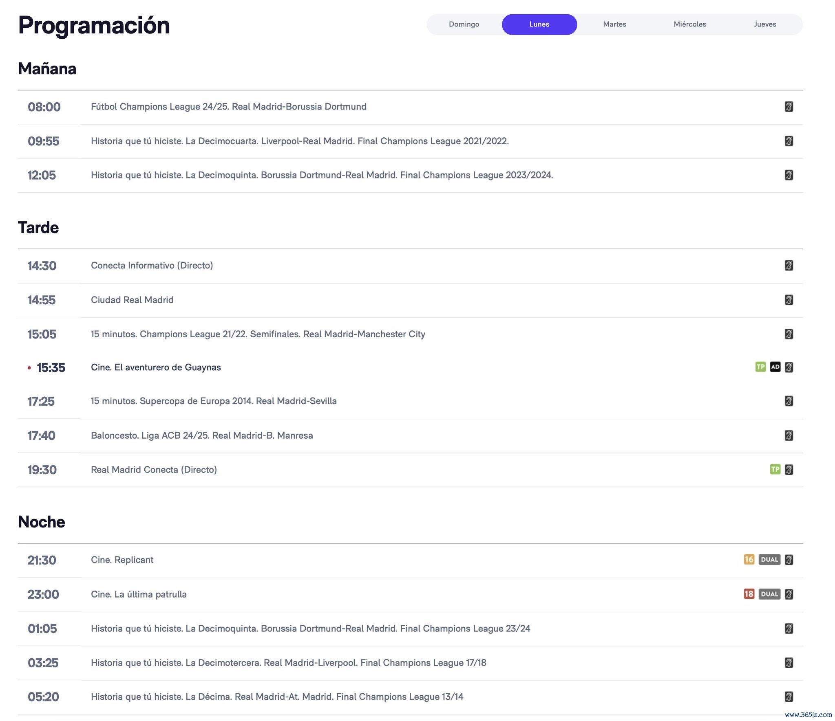Select the Cine. Replicant title
The image size is (835, 721).
122,560
